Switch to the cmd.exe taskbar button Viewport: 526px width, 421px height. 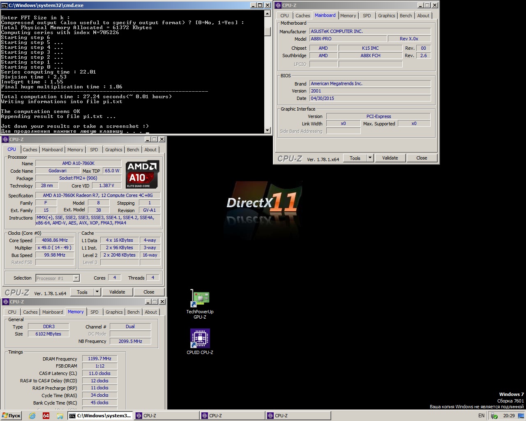click(100, 416)
